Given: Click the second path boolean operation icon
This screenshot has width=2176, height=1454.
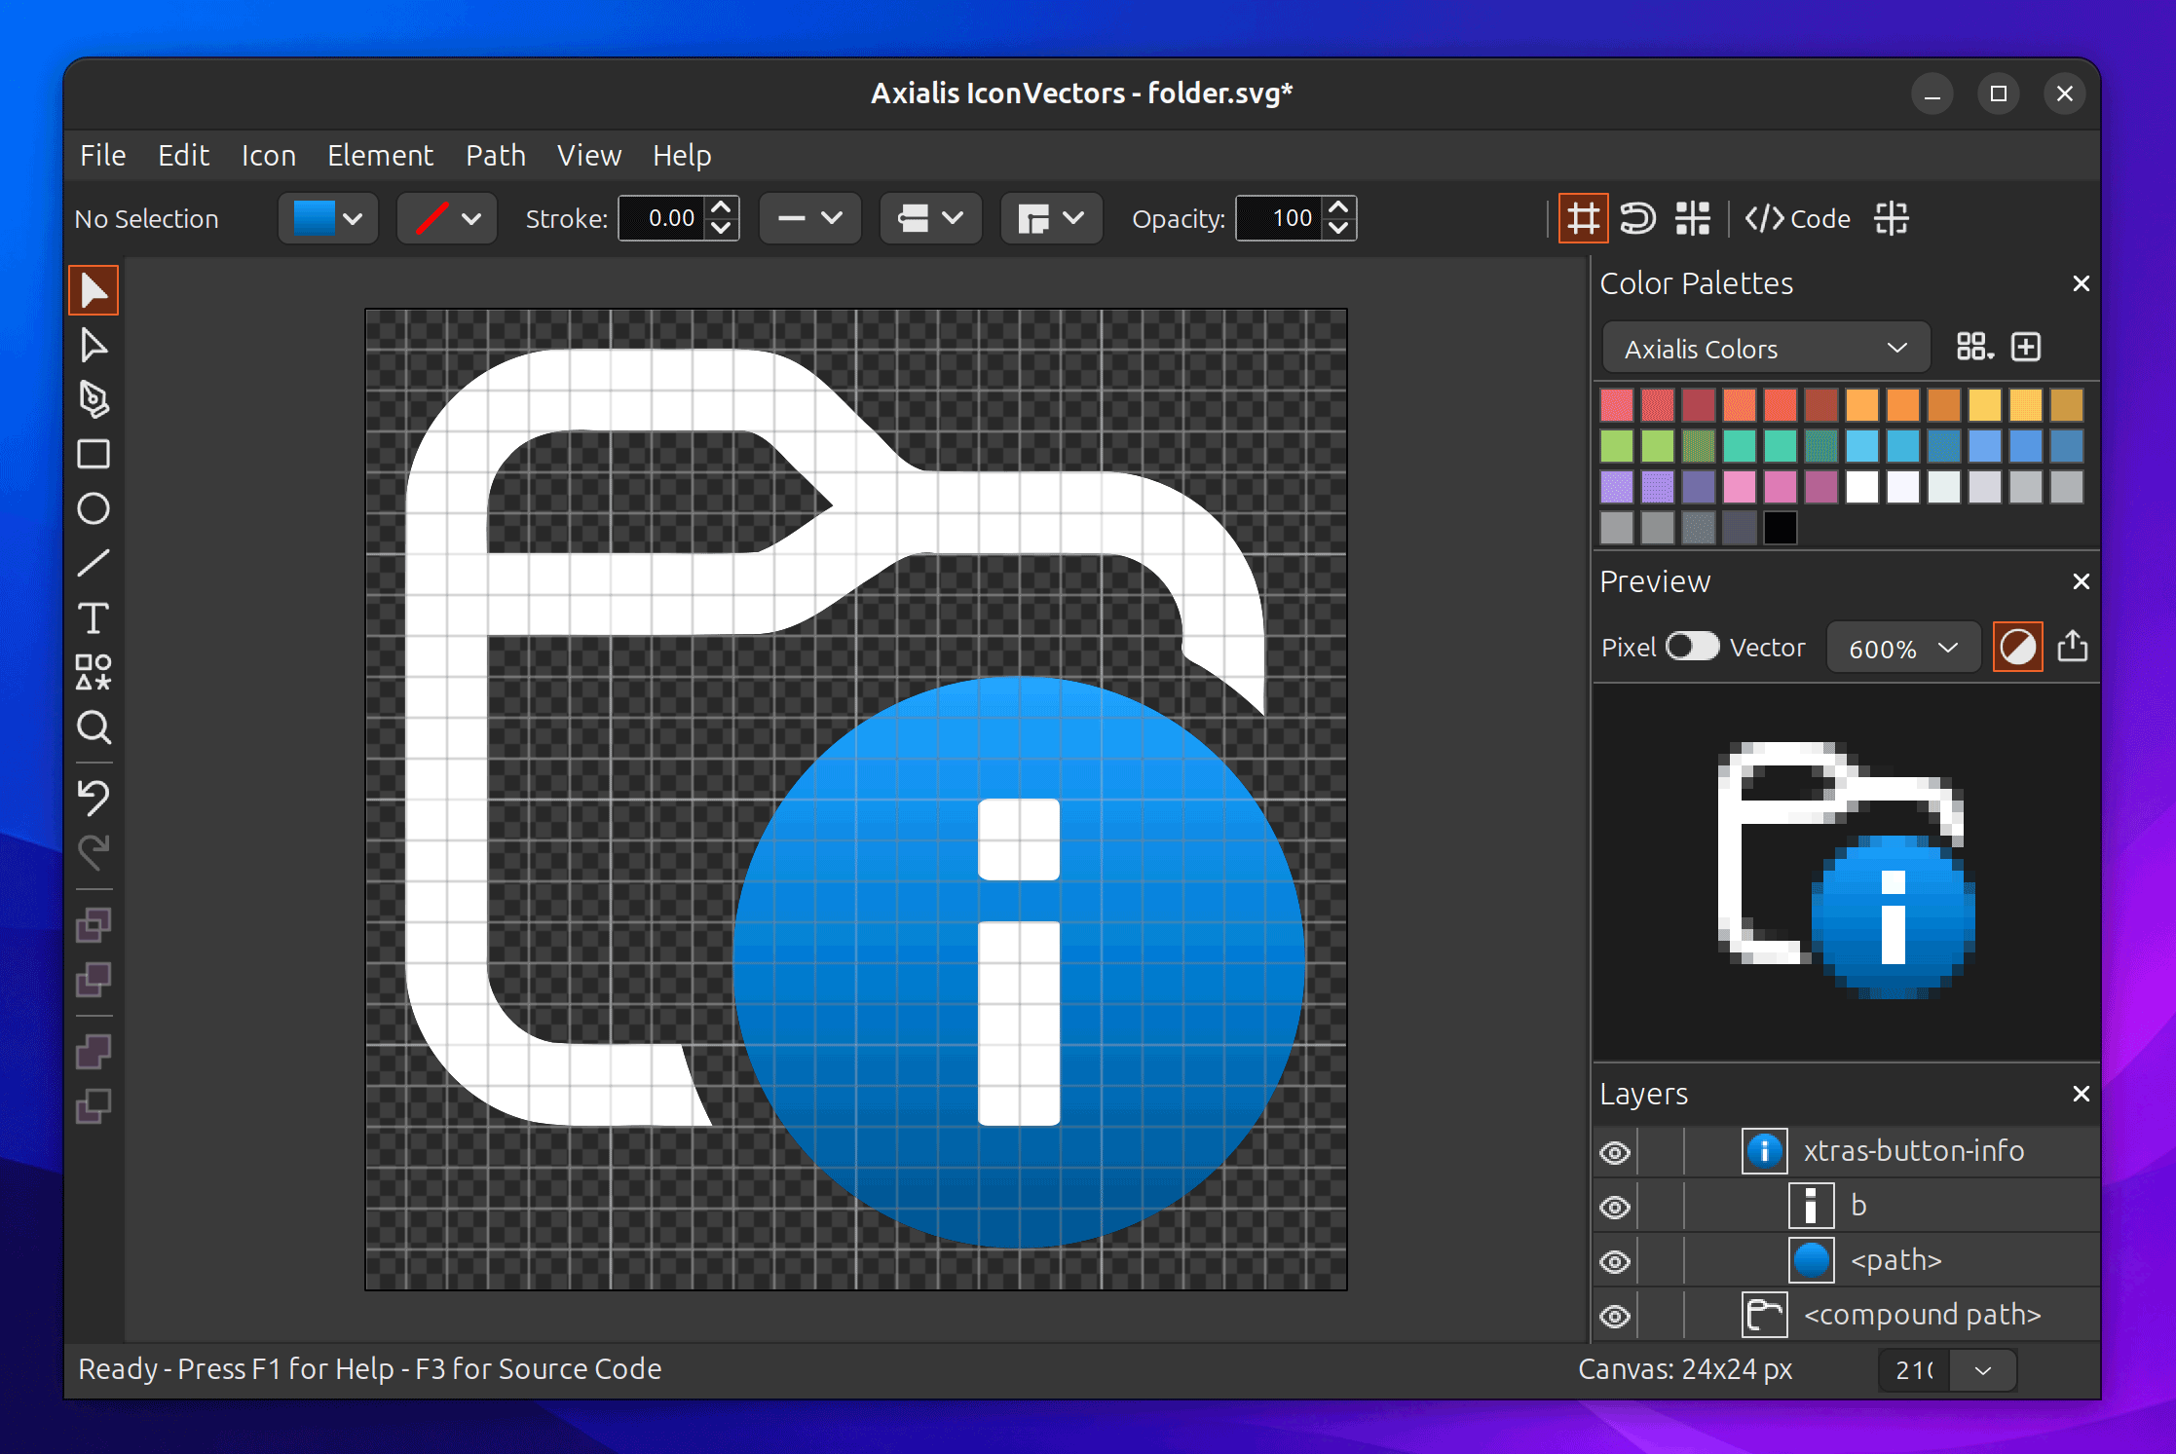Looking at the screenshot, I should coord(94,979).
